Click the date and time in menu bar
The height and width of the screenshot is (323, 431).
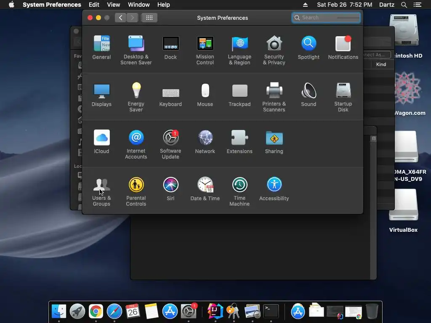pos(344,5)
